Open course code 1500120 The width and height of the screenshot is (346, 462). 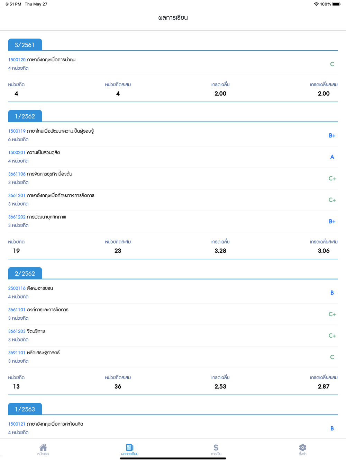17,60
